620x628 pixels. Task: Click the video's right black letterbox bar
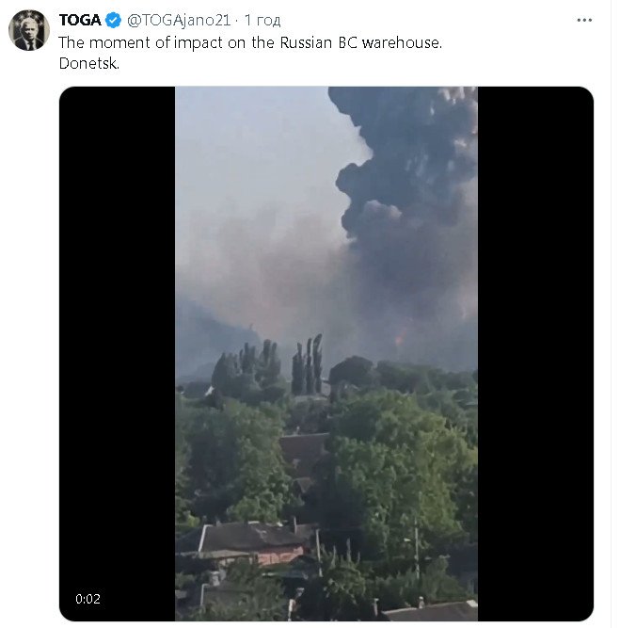pyautogui.click(x=534, y=354)
